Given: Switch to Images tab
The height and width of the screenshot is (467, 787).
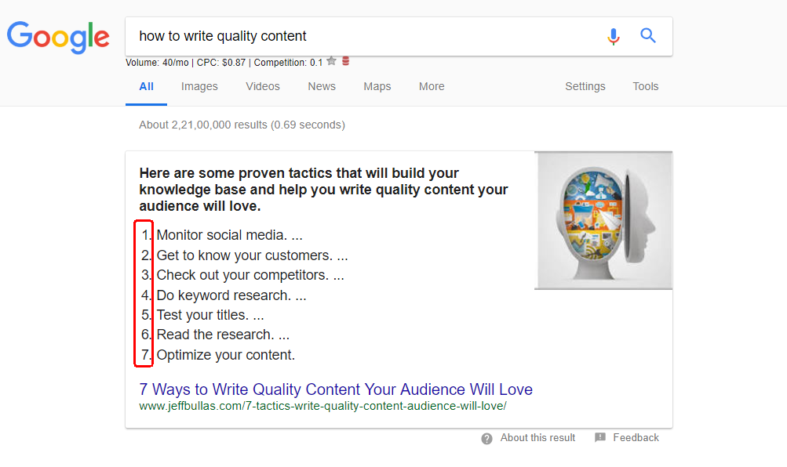Looking at the screenshot, I should point(199,87).
